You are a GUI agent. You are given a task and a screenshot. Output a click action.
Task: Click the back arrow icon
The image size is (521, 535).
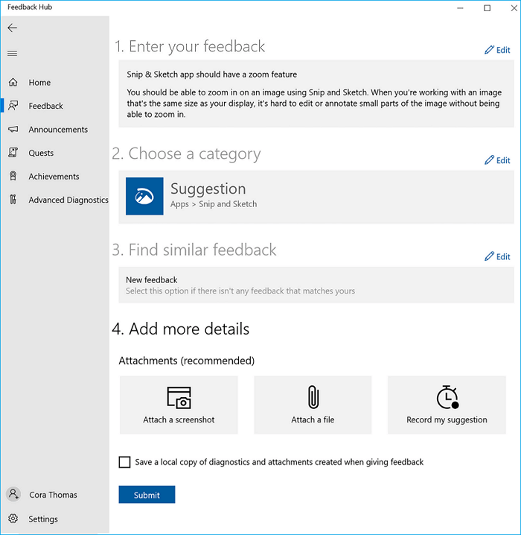click(x=12, y=28)
